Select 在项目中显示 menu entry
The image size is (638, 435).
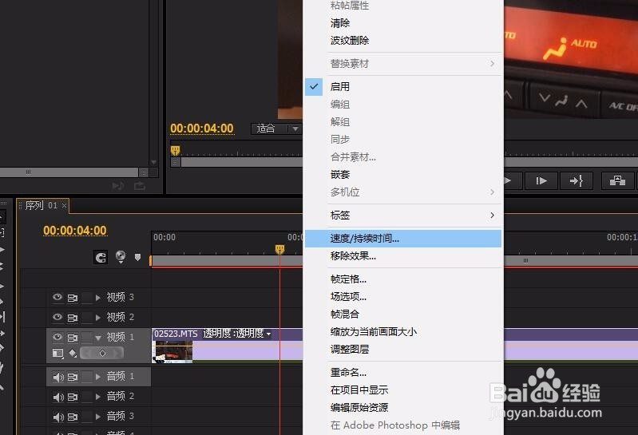[x=402, y=390]
